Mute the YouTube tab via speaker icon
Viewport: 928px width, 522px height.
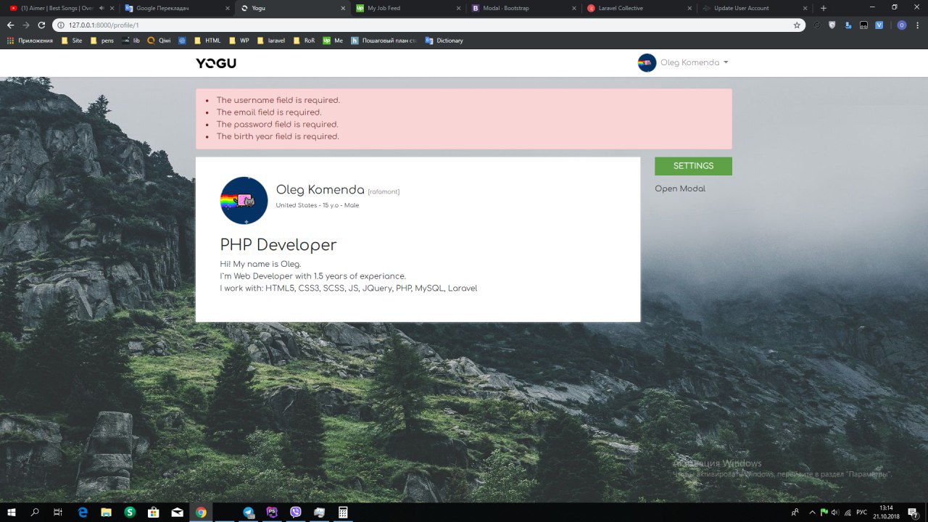pyautogui.click(x=101, y=8)
